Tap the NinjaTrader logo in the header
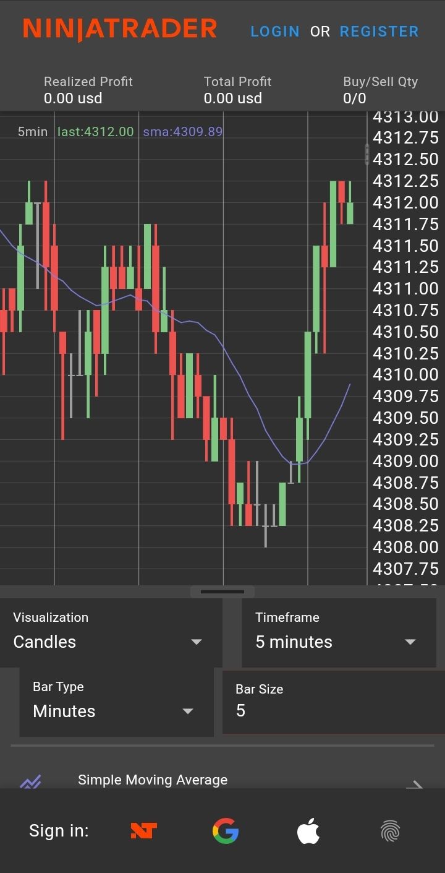This screenshot has height=873, width=445. click(x=120, y=30)
